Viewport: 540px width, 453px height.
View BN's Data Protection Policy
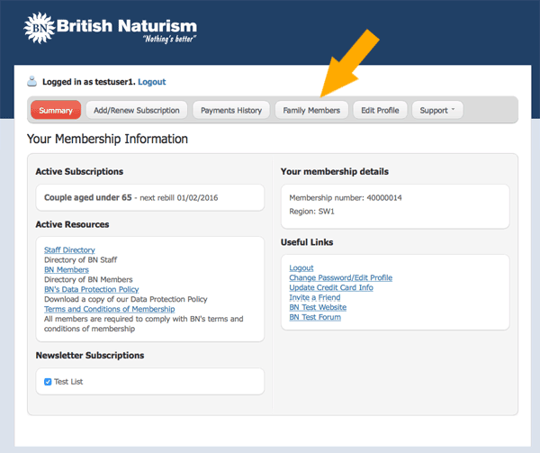(92, 289)
